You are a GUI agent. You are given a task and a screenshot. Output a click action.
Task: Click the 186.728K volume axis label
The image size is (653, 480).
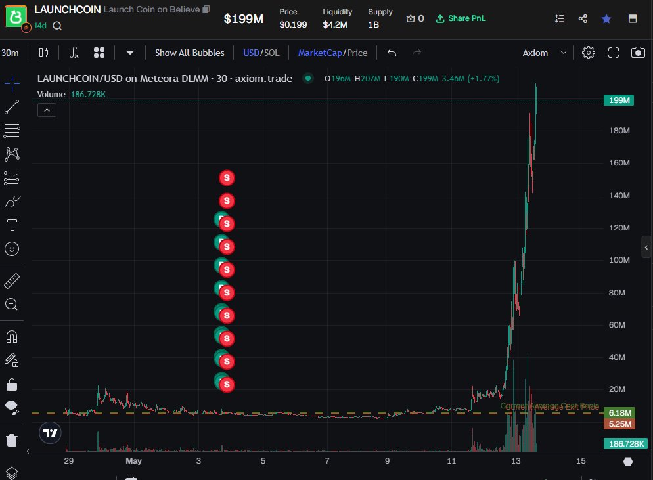pos(626,443)
